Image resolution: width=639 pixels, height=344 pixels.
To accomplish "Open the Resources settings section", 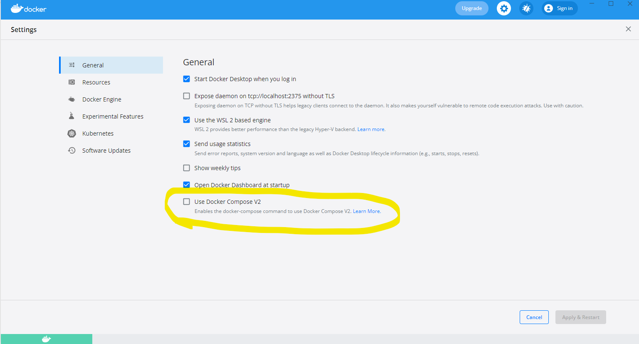I will click(111, 82).
